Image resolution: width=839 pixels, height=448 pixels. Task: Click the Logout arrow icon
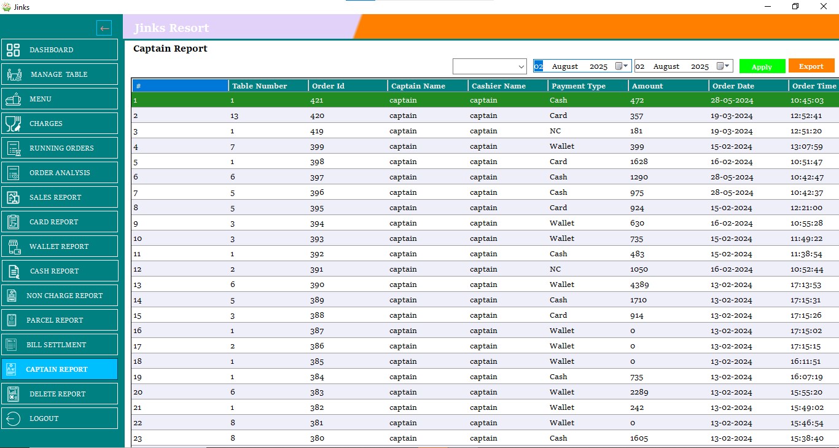pyautogui.click(x=13, y=419)
